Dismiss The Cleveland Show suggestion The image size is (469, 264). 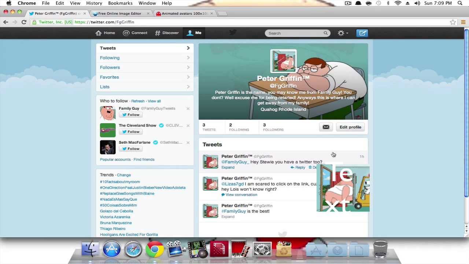188,125
